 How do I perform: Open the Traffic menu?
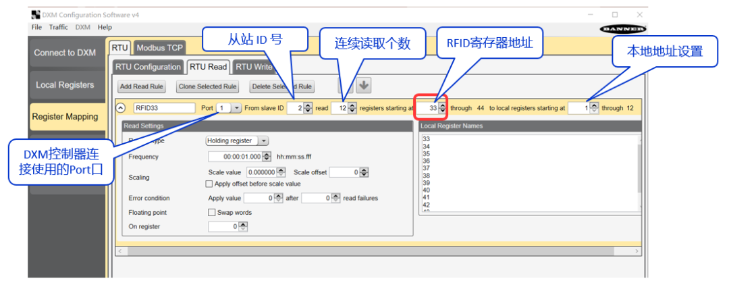(58, 27)
